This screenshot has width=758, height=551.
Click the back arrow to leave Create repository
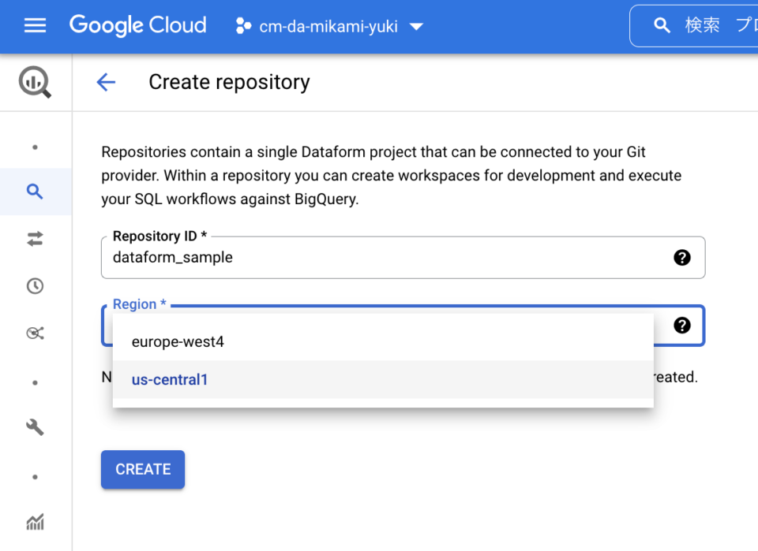pyautogui.click(x=106, y=82)
